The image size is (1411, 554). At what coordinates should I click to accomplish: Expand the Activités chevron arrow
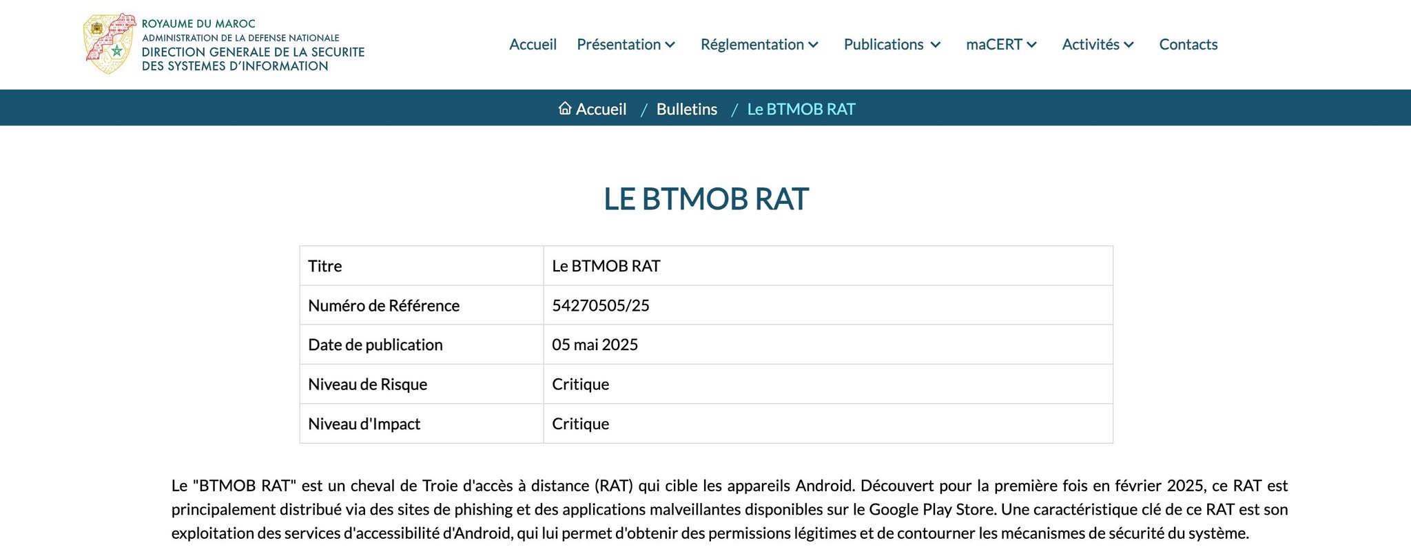tap(1129, 45)
